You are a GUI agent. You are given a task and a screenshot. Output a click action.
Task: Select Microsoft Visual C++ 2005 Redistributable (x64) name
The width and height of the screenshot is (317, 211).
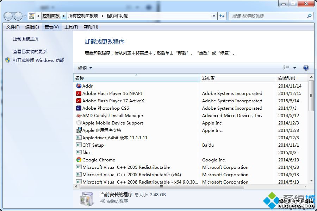coord(132,174)
